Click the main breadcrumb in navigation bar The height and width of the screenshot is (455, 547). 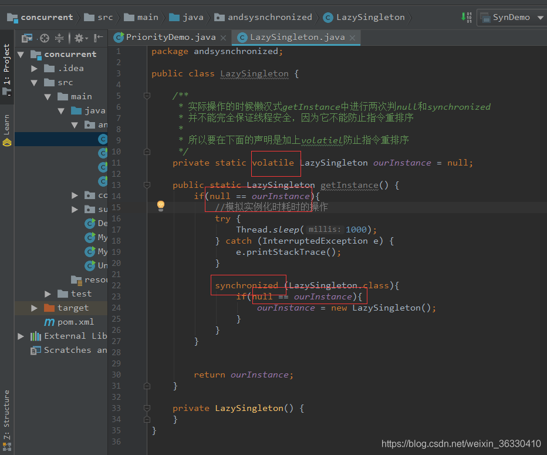[141, 17]
